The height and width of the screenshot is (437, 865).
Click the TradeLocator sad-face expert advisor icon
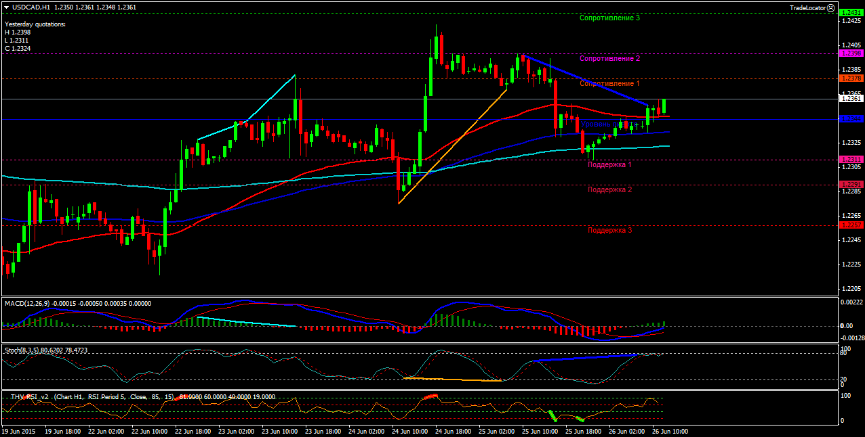point(832,7)
